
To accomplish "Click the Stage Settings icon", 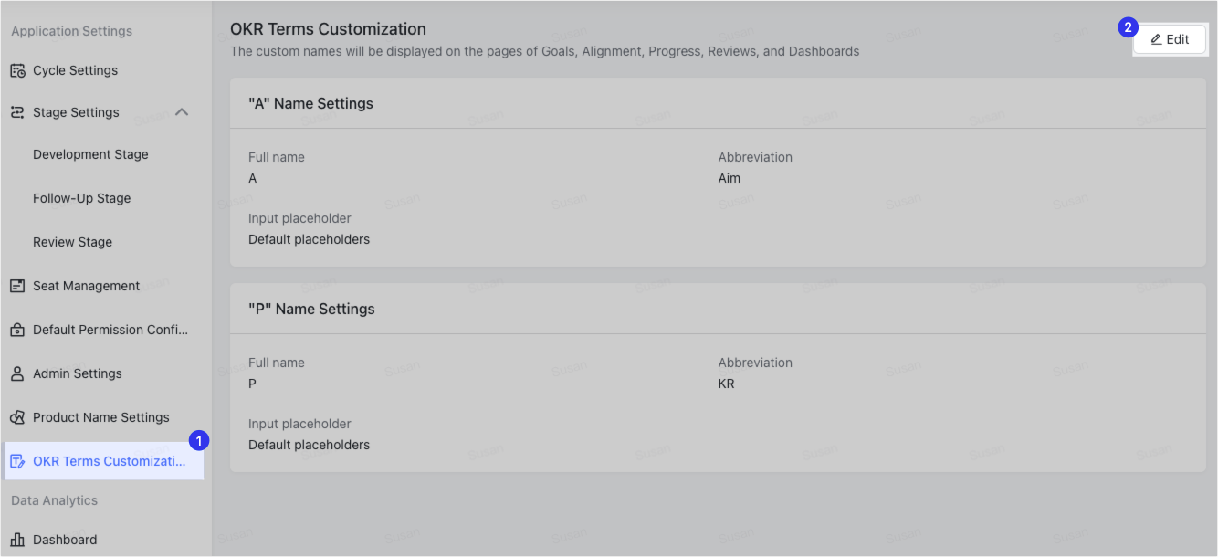I will [16, 112].
